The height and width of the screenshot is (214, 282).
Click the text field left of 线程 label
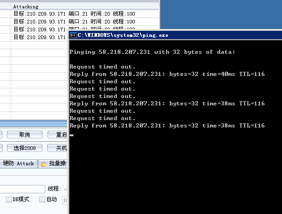tap(22, 189)
